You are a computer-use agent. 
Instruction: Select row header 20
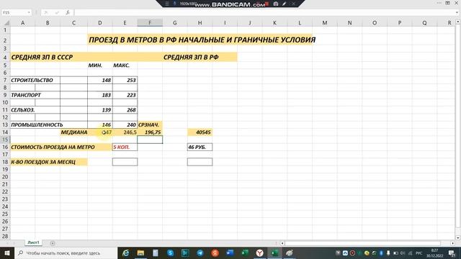(5, 177)
